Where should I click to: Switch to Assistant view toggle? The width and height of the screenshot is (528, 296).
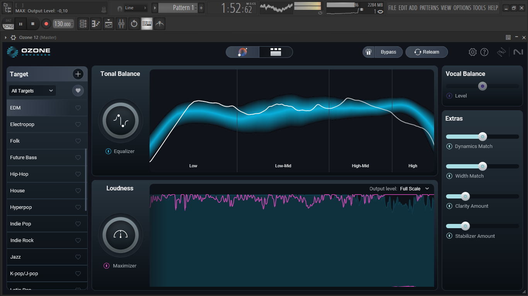(x=243, y=52)
